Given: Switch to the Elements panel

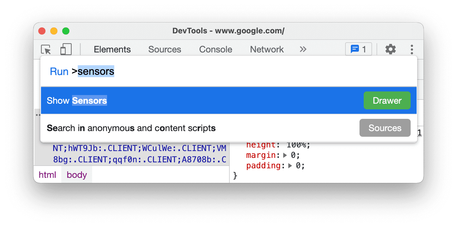Looking at the screenshot, I should point(112,49).
